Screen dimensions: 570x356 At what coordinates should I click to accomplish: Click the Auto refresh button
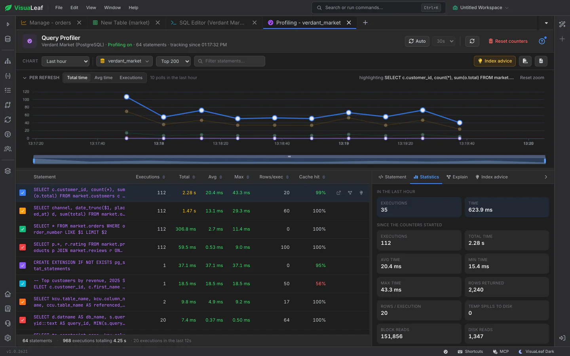(417, 41)
